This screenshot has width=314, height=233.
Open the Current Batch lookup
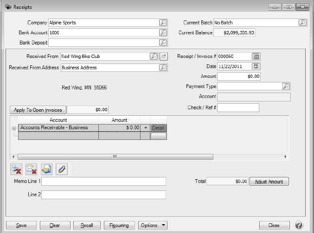click(302, 22)
